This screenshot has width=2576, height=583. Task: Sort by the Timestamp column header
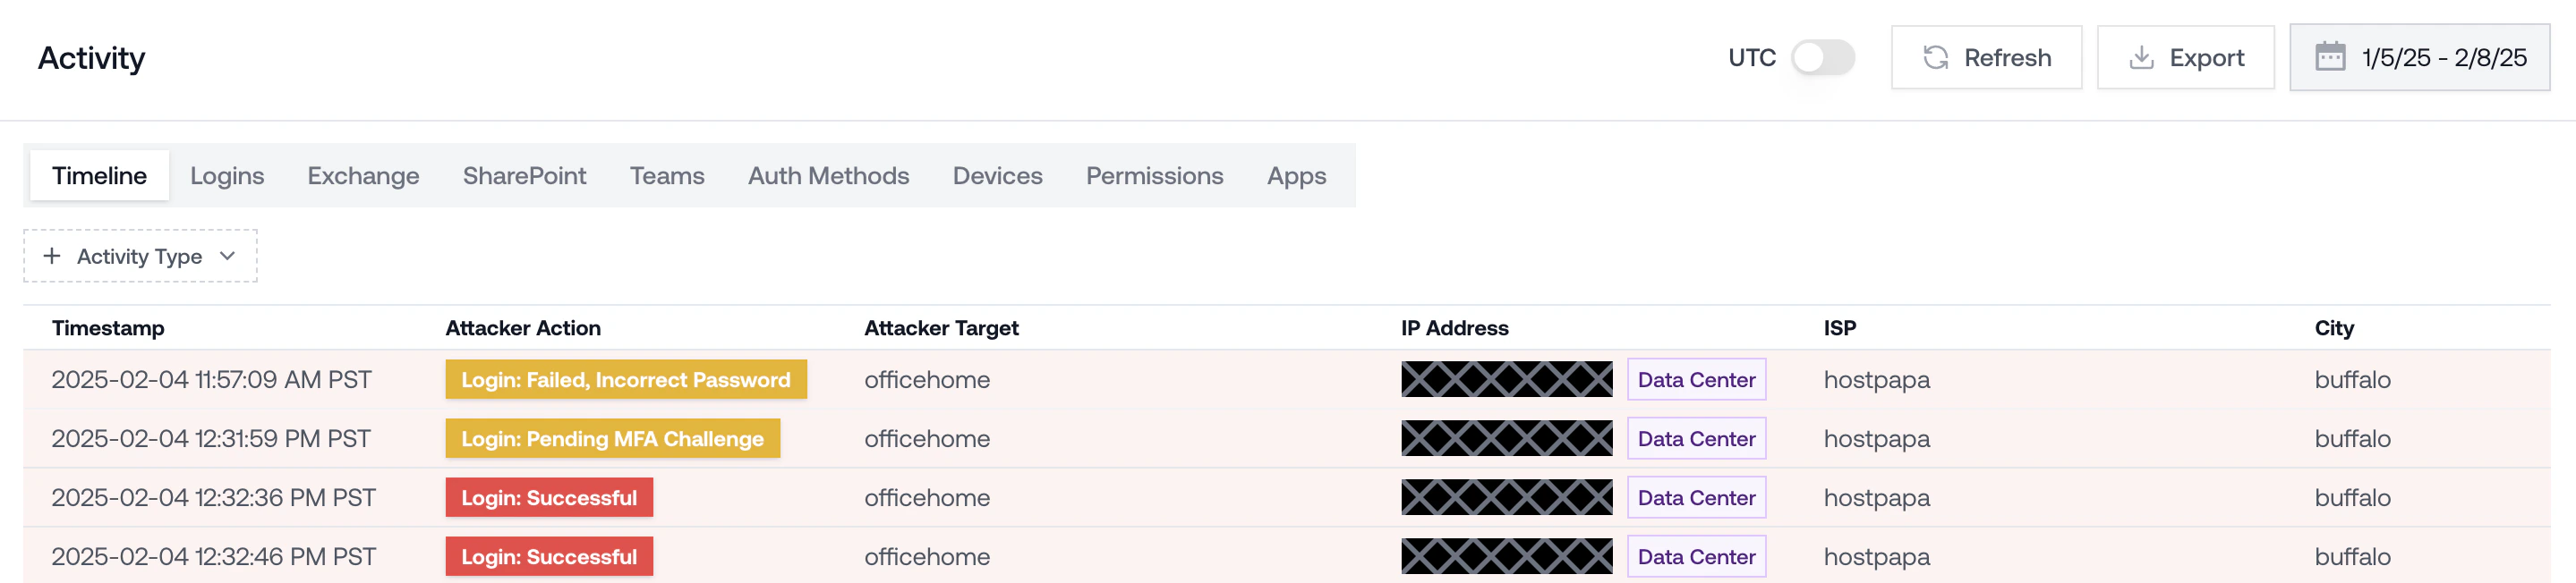tap(107, 327)
